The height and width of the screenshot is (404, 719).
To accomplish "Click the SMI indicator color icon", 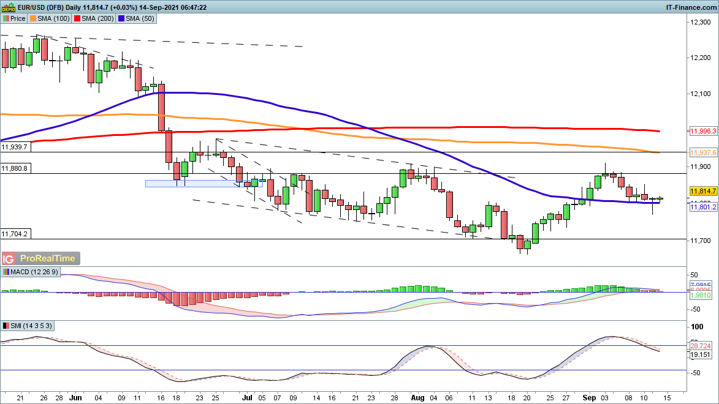I will tap(6, 324).
